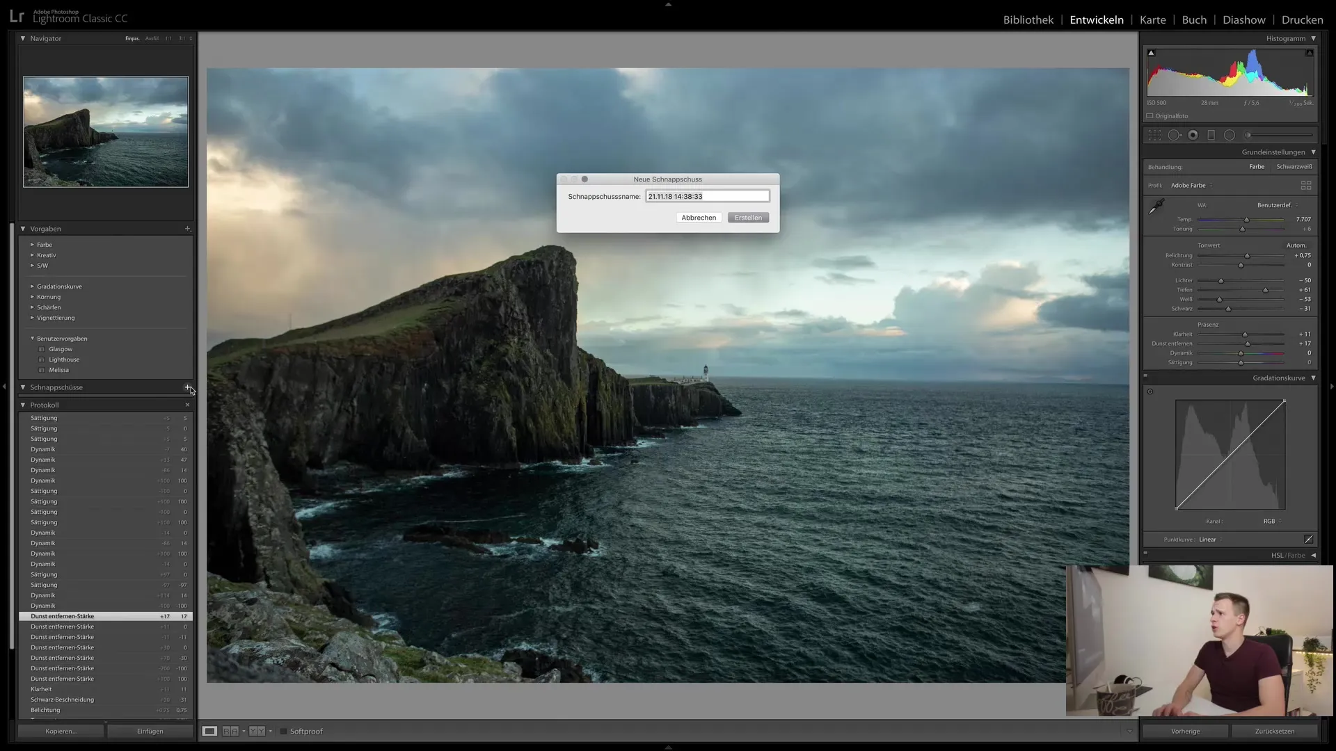
Task: Enable the Originalfoto checkbox
Action: click(1150, 116)
